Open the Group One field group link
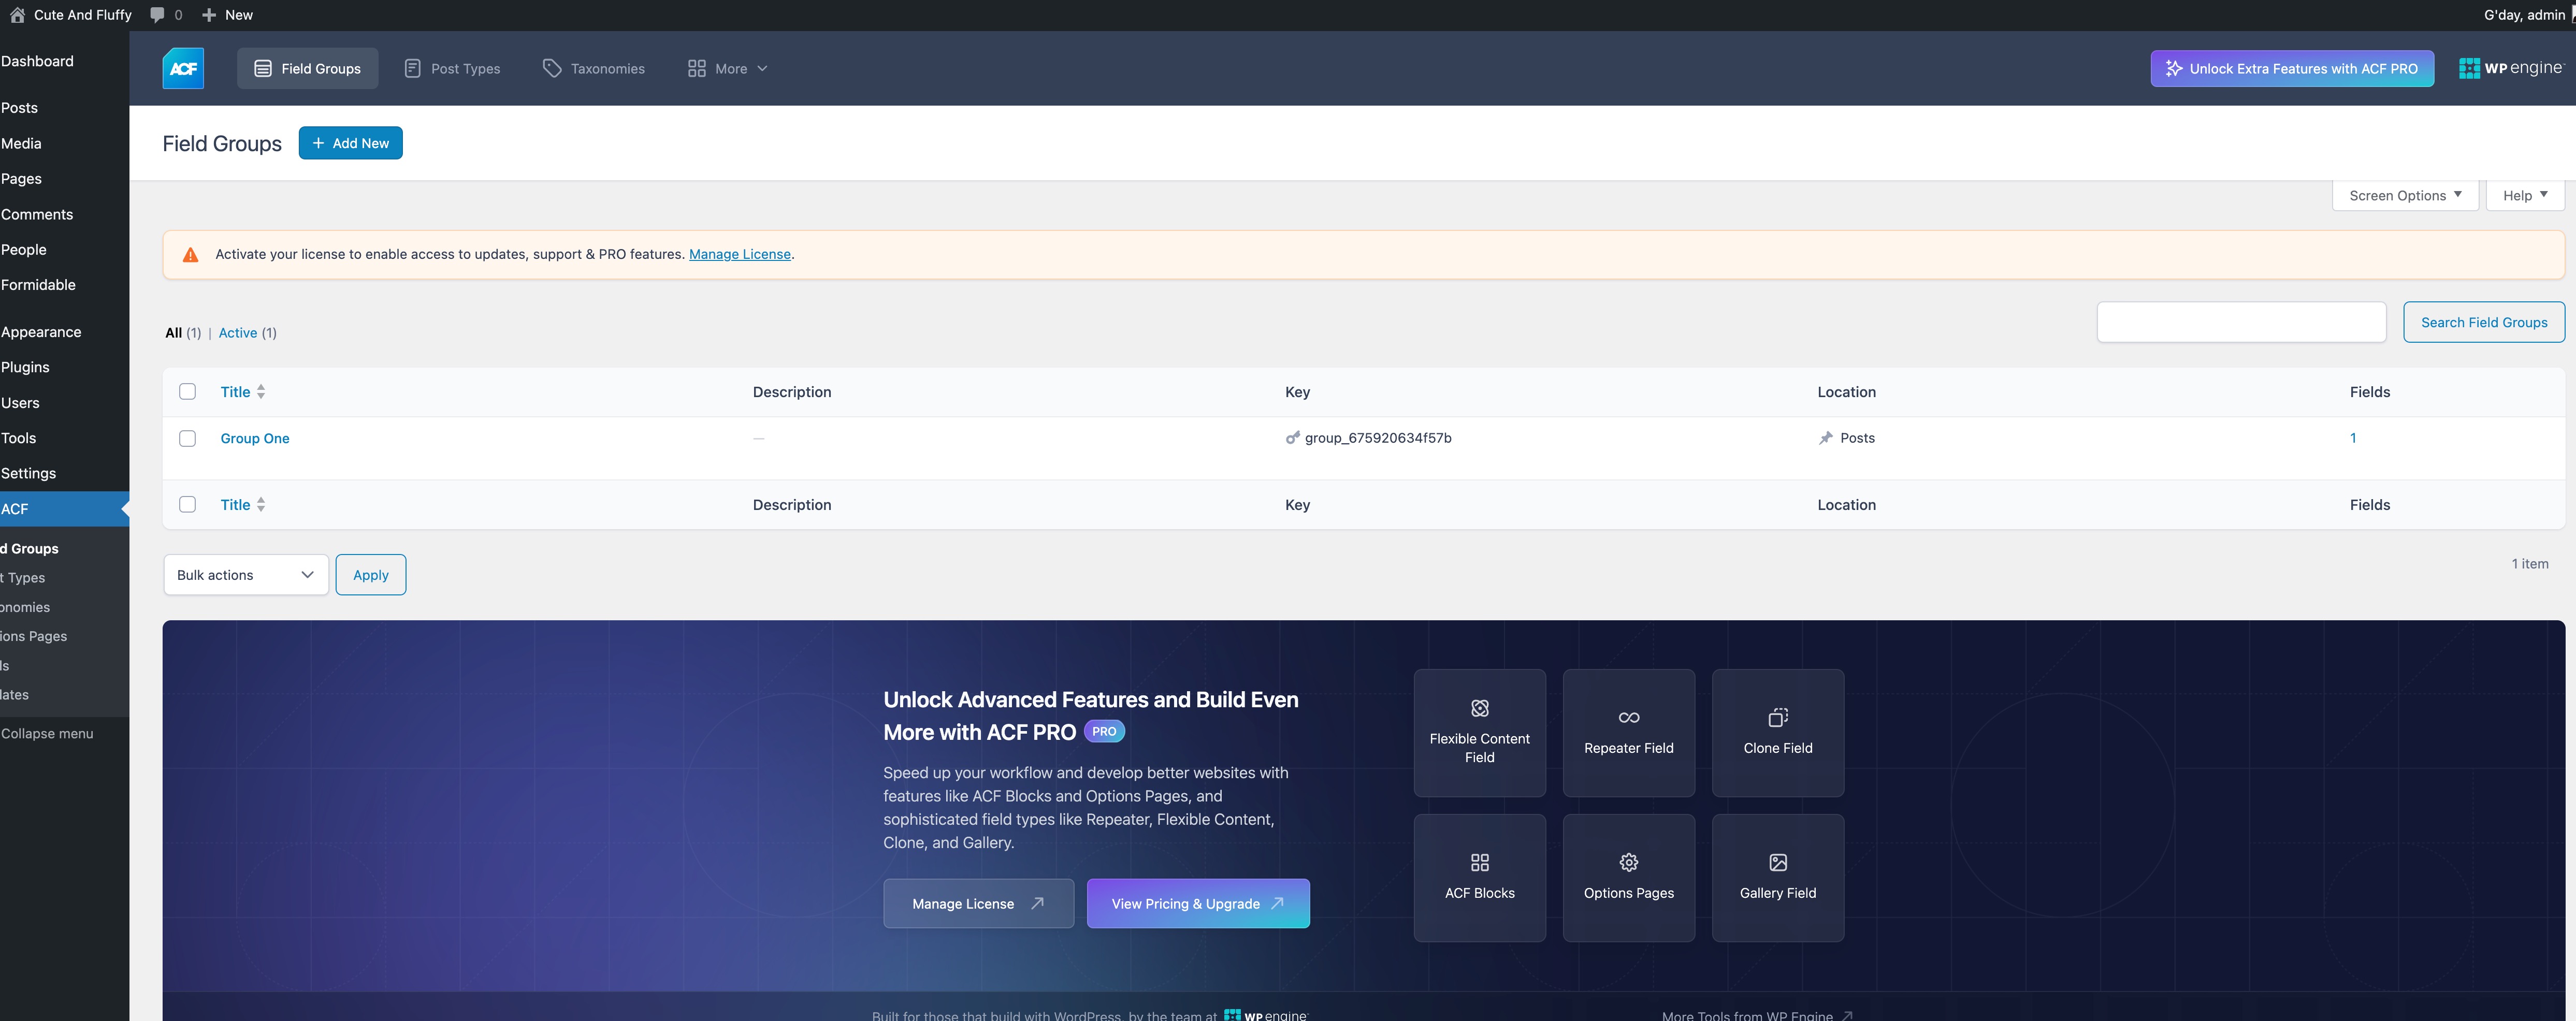This screenshot has width=2576, height=1021. (255, 438)
